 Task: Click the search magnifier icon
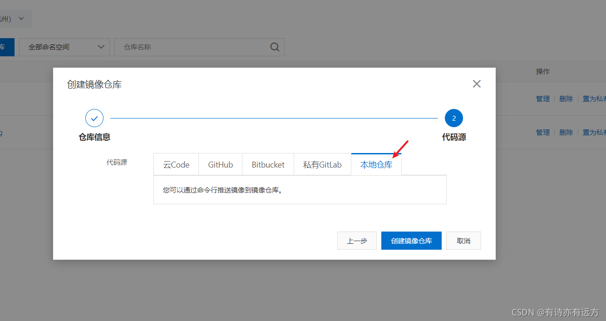tap(275, 47)
